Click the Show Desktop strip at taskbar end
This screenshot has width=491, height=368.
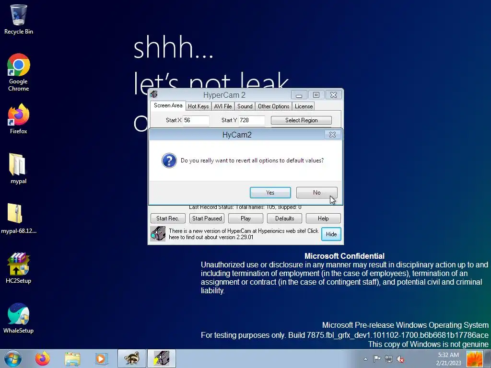[488, 359]
